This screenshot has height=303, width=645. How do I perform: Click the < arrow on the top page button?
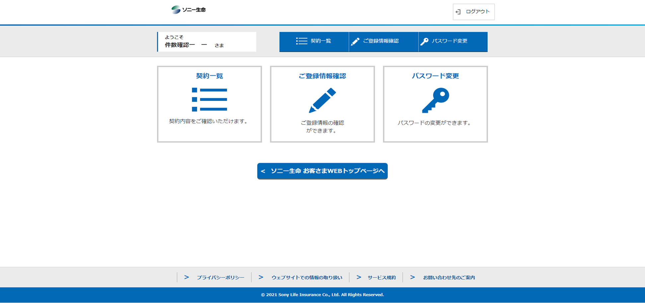[263, 171]
